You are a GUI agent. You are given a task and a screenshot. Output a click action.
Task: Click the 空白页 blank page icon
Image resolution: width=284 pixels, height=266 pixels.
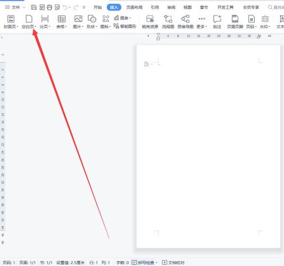click(29, 19)
